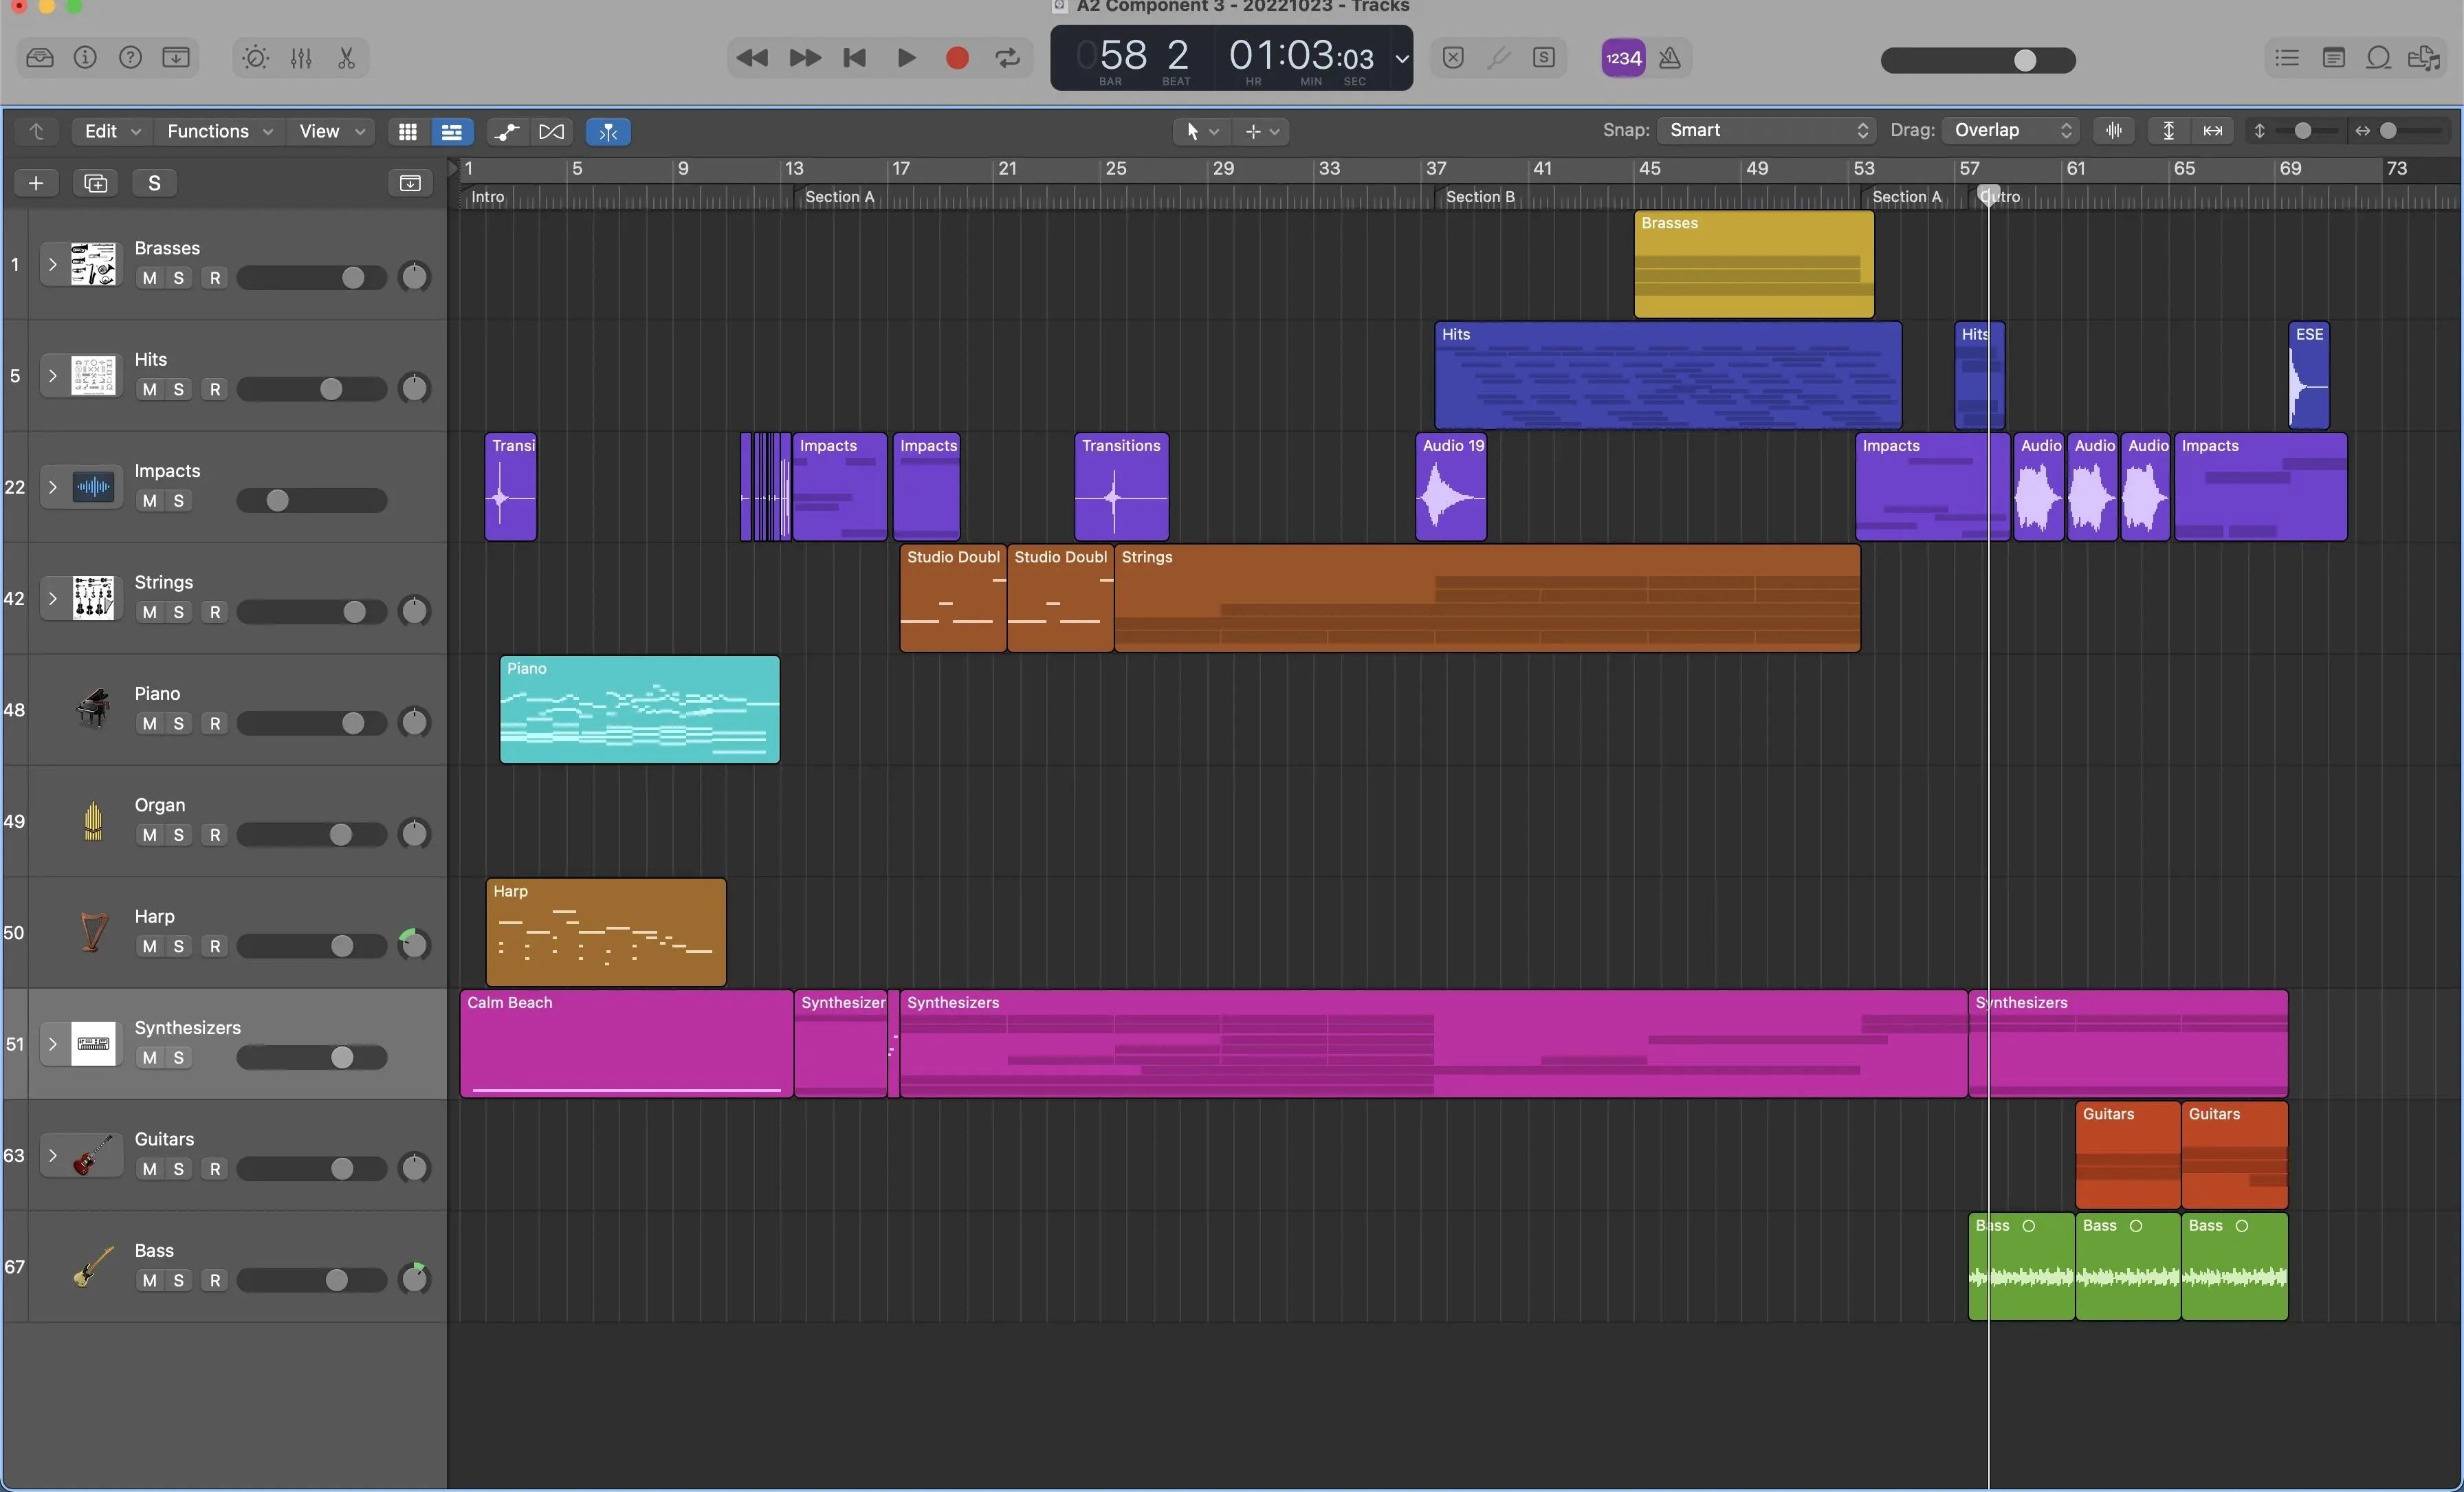This screenshot has height=1492, width=2464.
Task: Toggle the metronome click icon
Action: pos(1670,58)
